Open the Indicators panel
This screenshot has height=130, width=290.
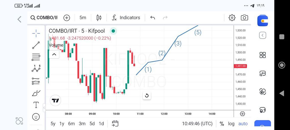tap(126, 18)
